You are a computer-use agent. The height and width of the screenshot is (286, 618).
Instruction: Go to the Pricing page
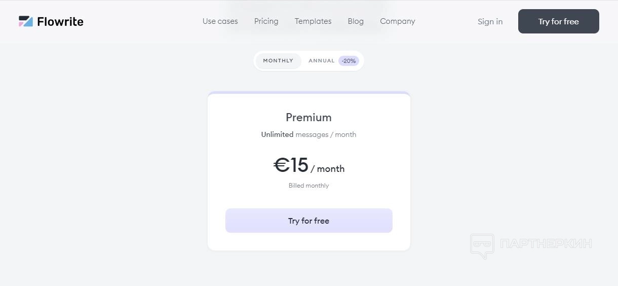click(266, 21)
